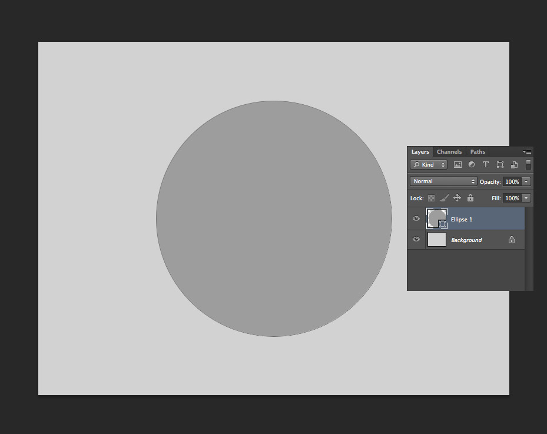Click the gray ellipse on canvas
The image size is (547, 434).
coord(274,218)
